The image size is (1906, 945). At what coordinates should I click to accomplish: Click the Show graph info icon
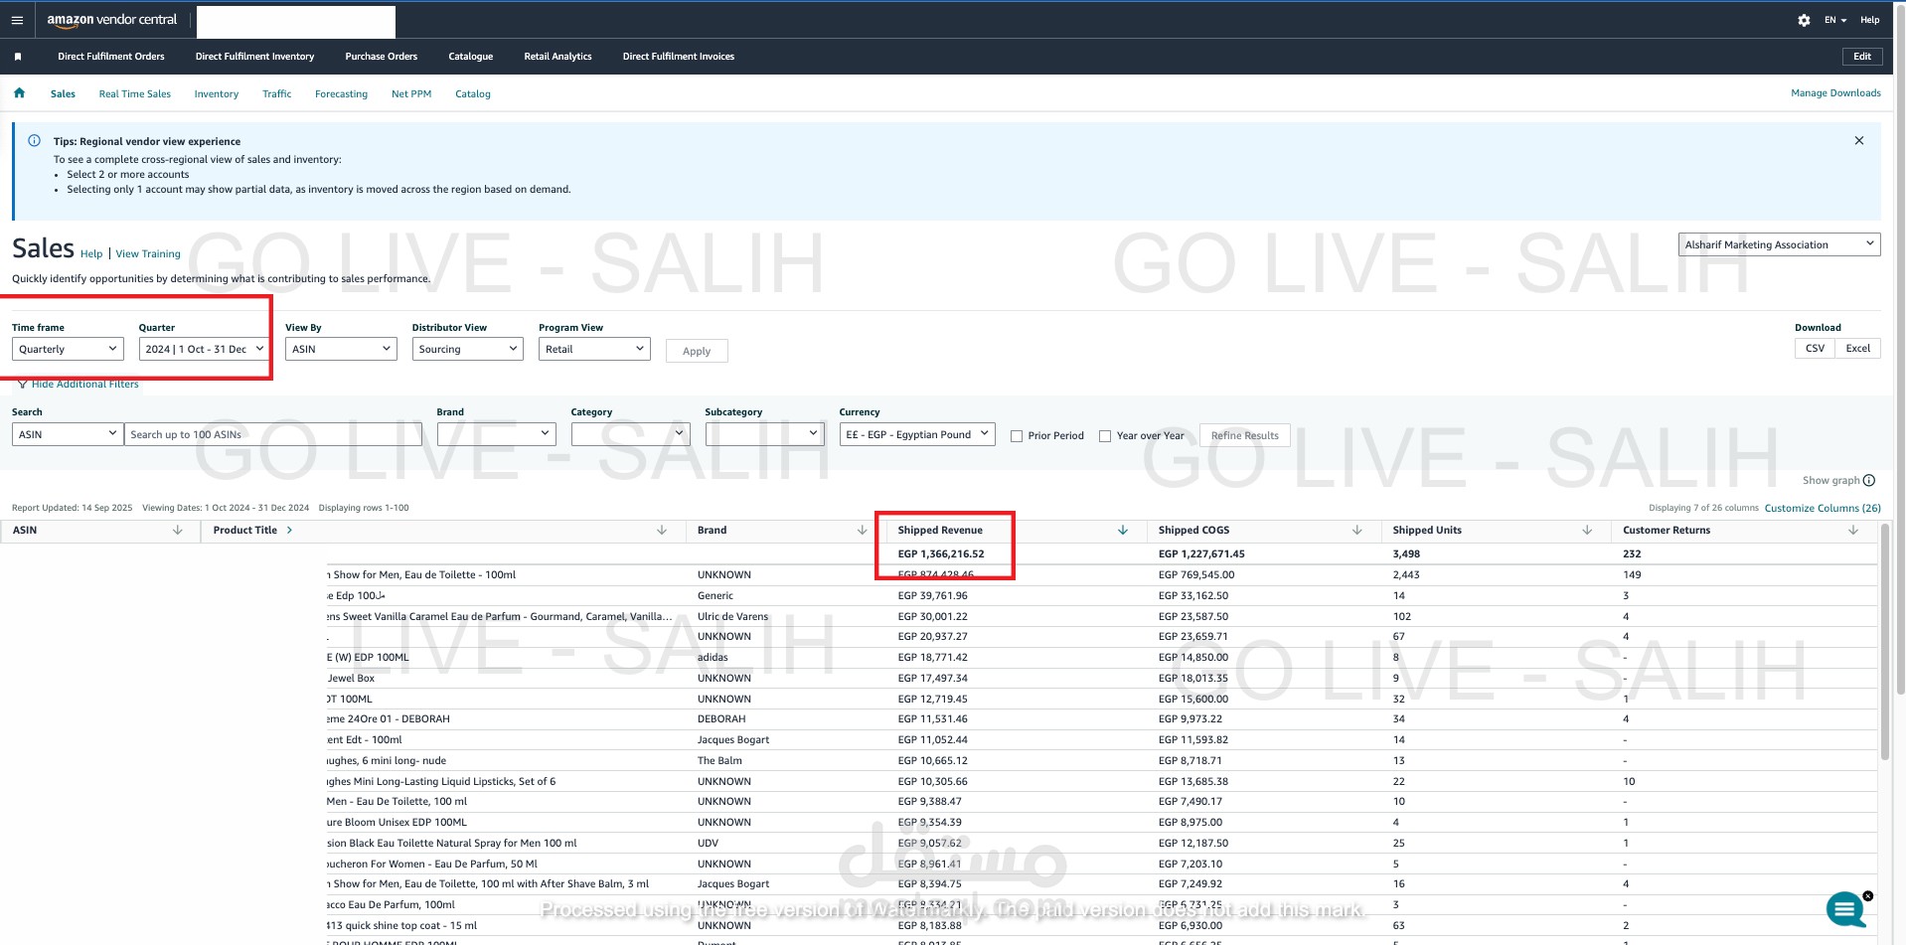[x=1868, y=481]
